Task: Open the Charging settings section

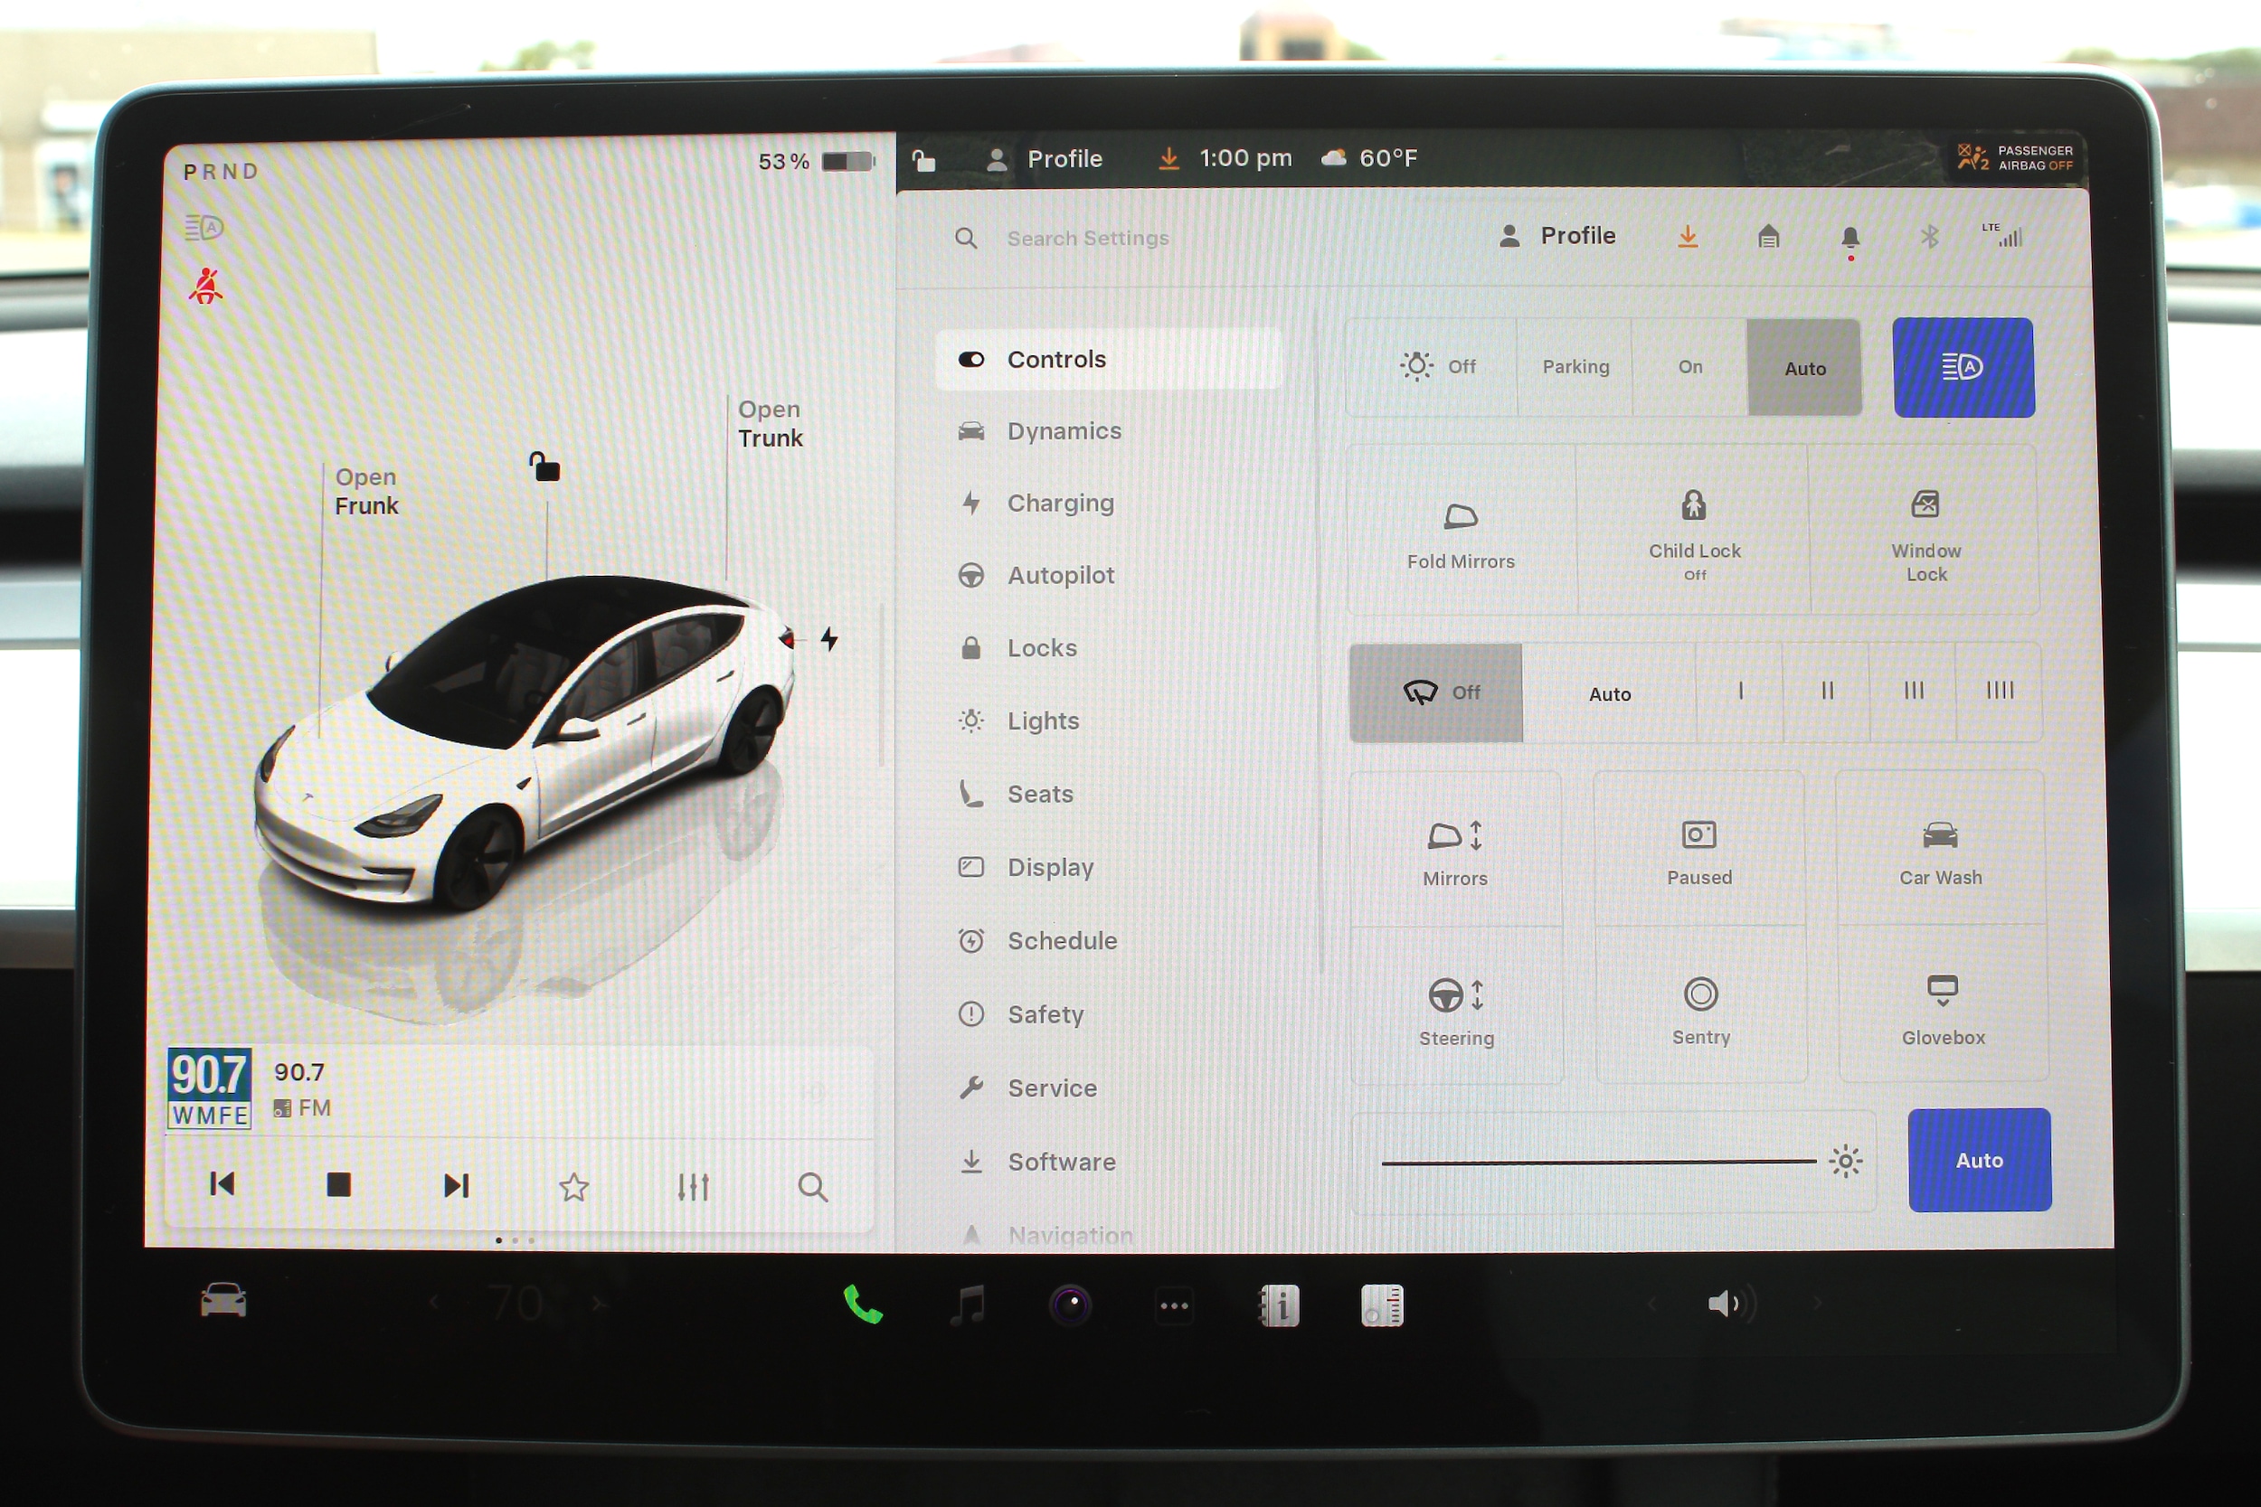Action: [1059, 504]
